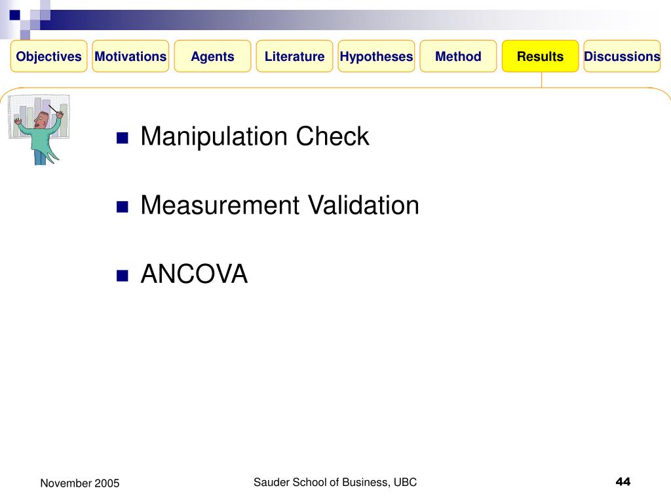Viewport: 671px width, 503px height.
Task: Click the highlighted Results tab
Action: coord(541,56)
